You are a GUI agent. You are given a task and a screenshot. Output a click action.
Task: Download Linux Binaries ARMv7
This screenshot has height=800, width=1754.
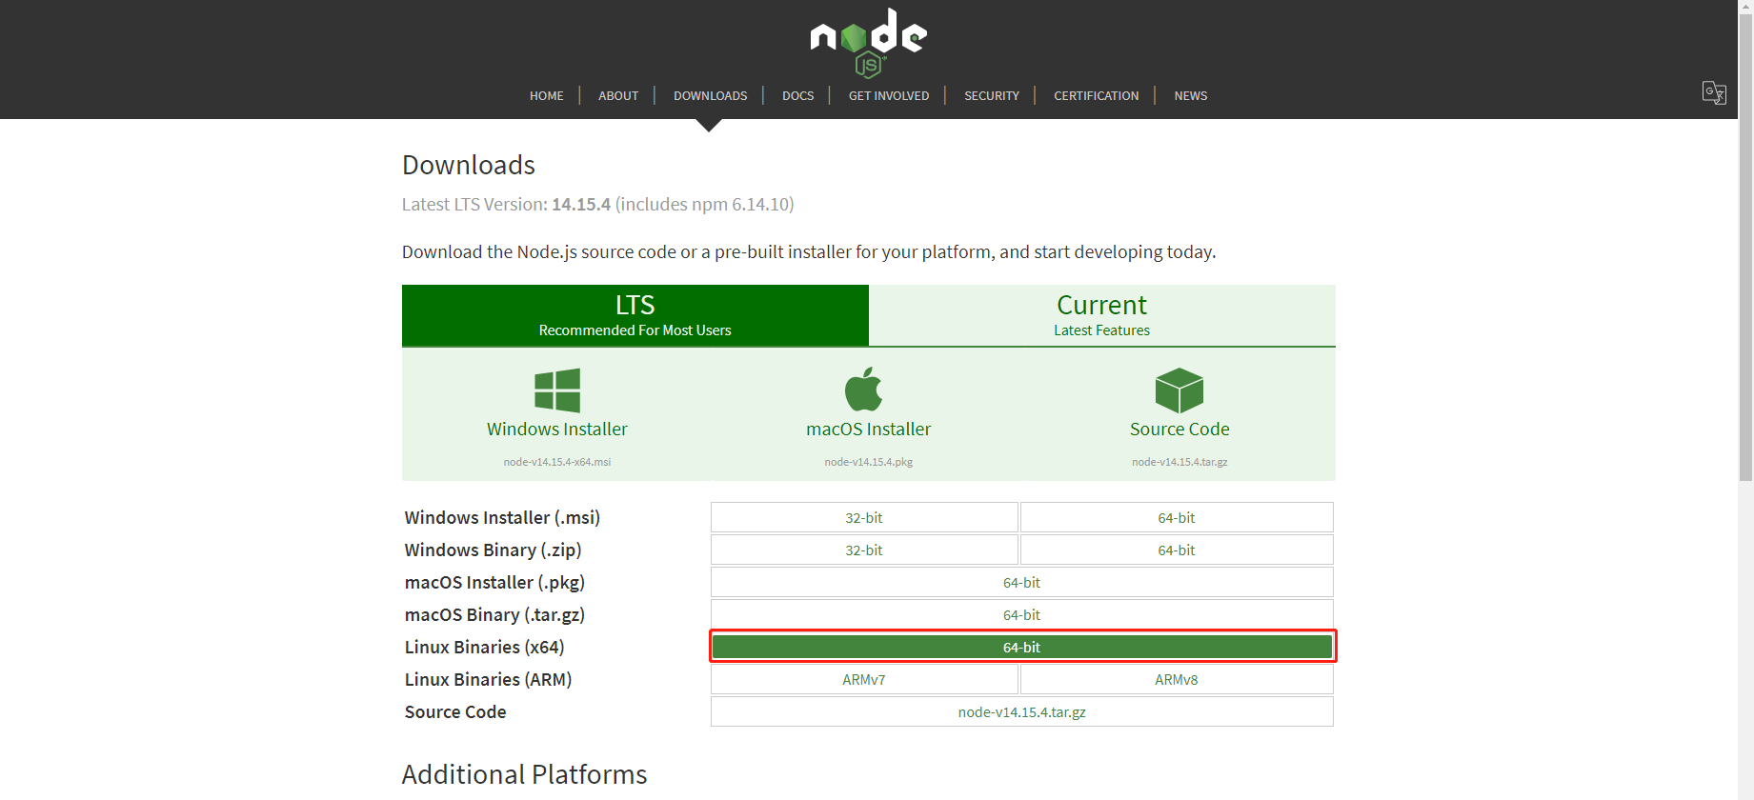click(x=864, y=679)
